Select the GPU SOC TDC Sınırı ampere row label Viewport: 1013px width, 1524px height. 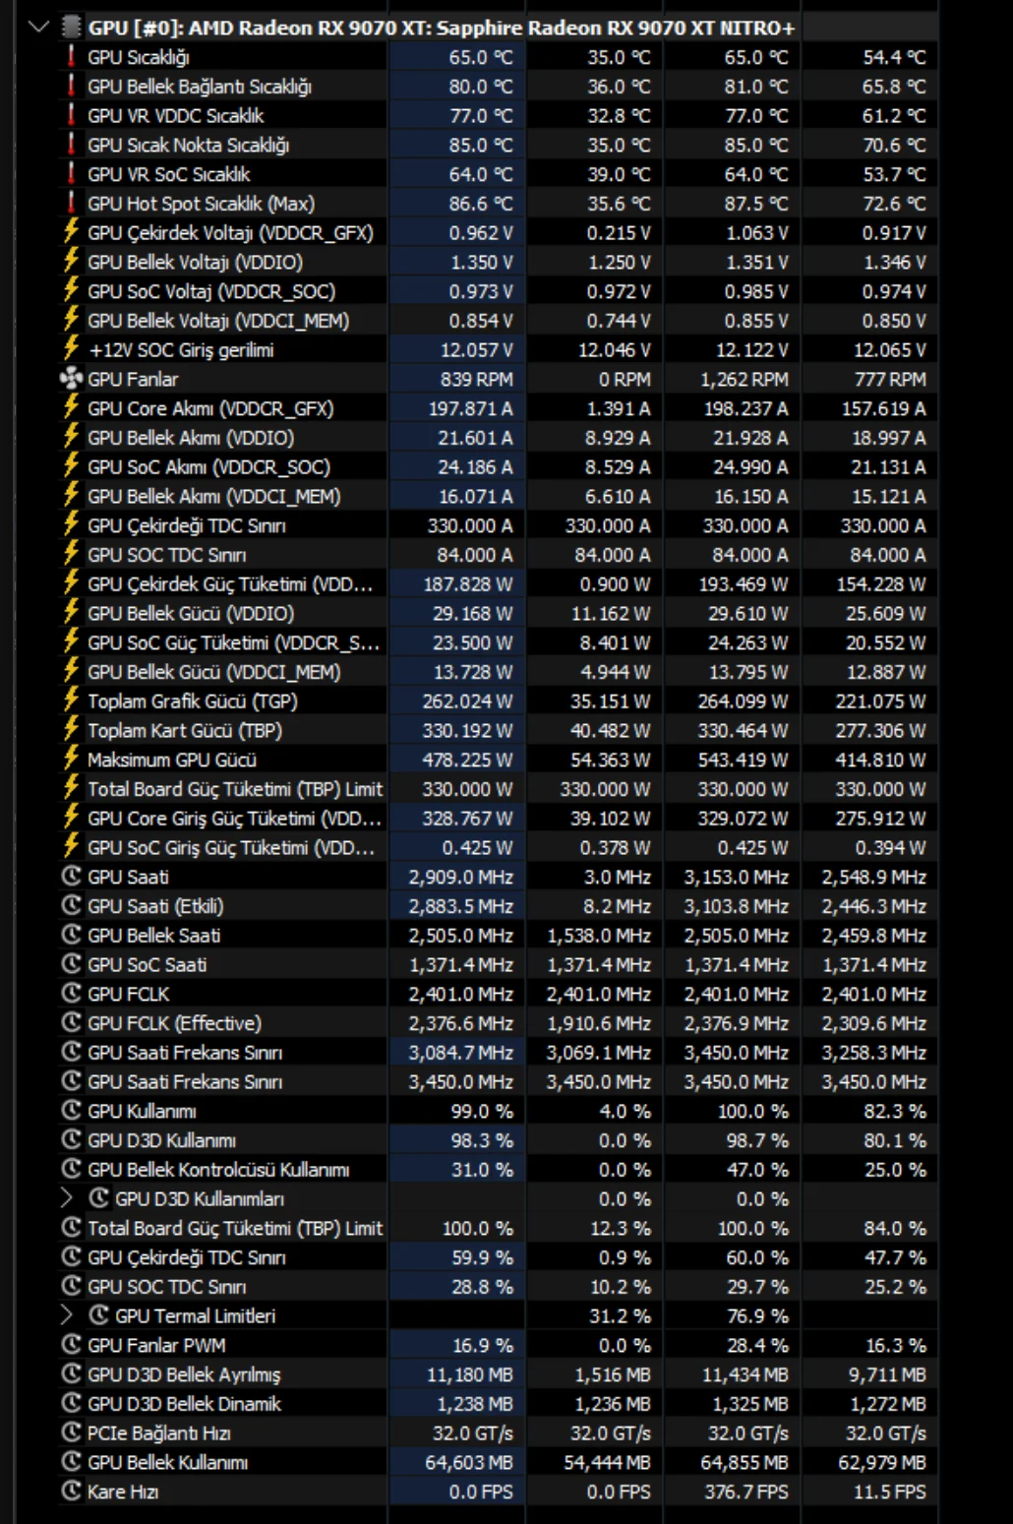tap(167, 555)
